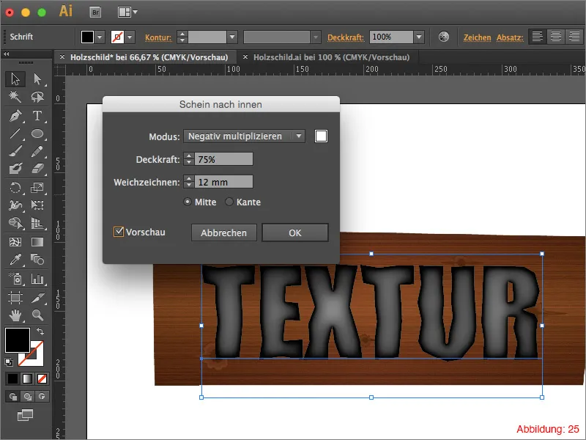
Task: Open Adobe Bridge via Br icon
Action: (x=96, y=12)
